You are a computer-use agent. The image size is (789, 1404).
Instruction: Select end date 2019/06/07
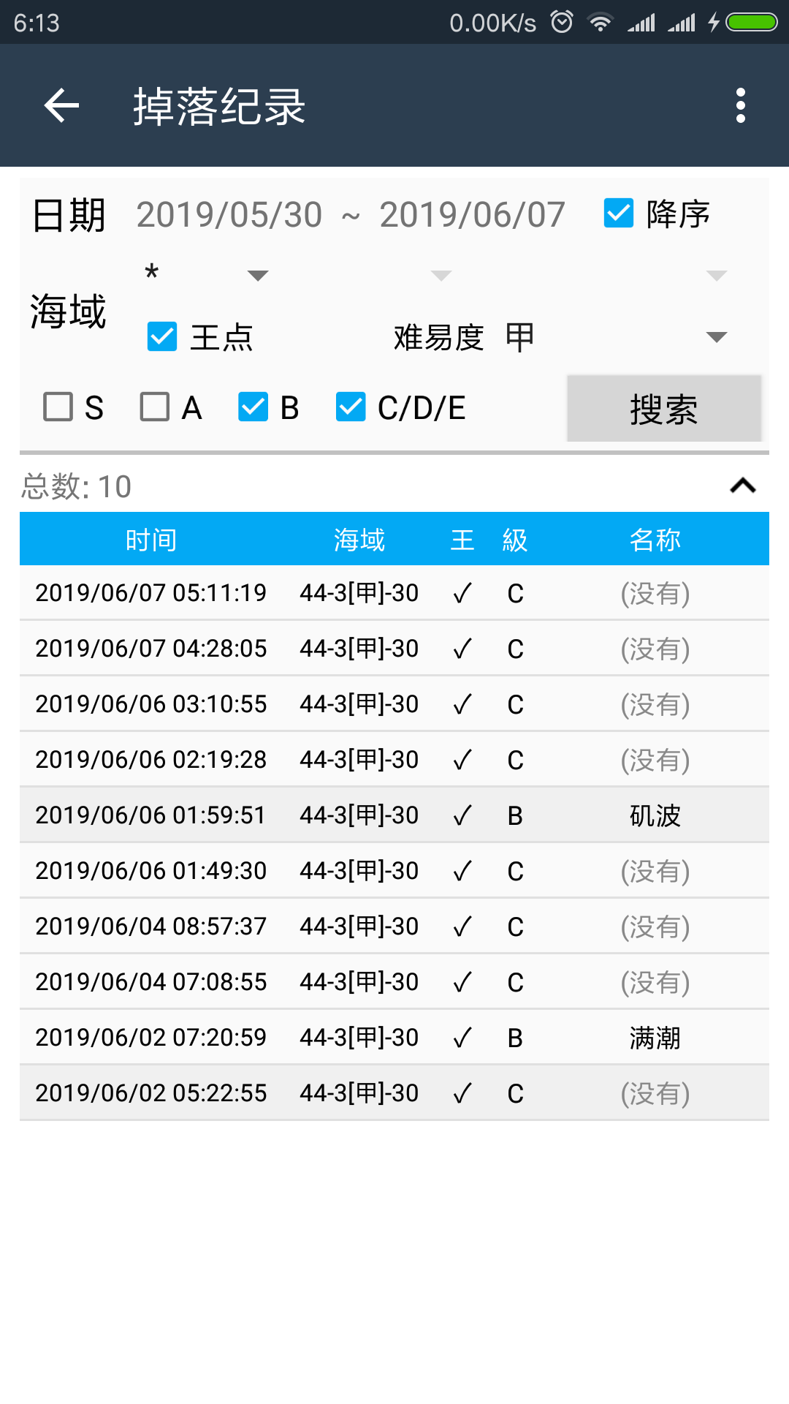tap(472, 215)
